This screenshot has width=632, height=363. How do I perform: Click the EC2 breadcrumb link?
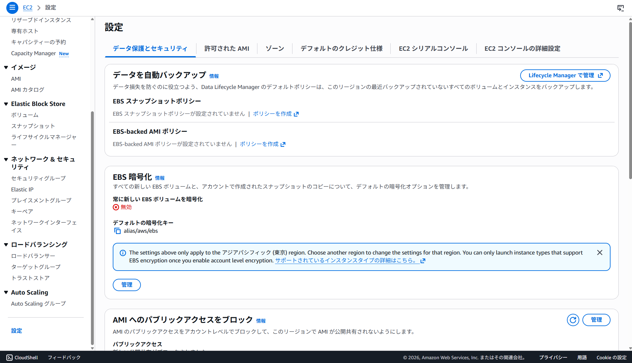click(27, 8)
